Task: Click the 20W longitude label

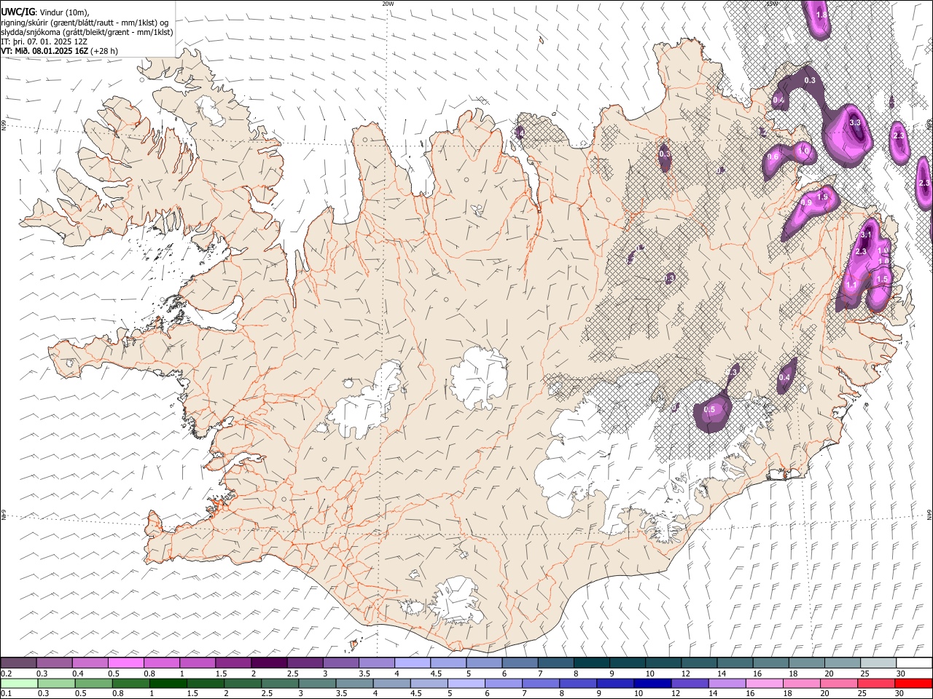Action: coord(388,4)
